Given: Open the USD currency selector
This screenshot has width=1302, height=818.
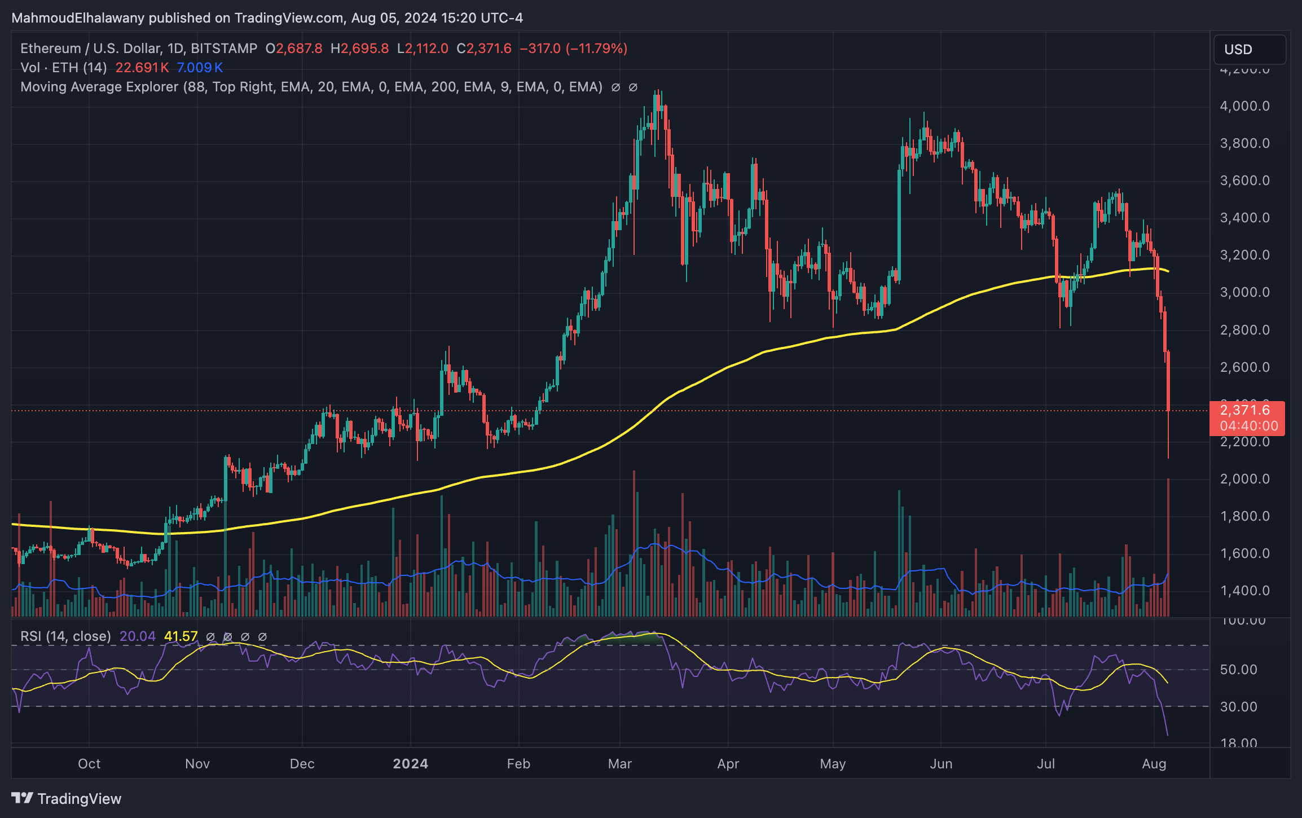Looking at the screenshot, I should point(1249,50).
